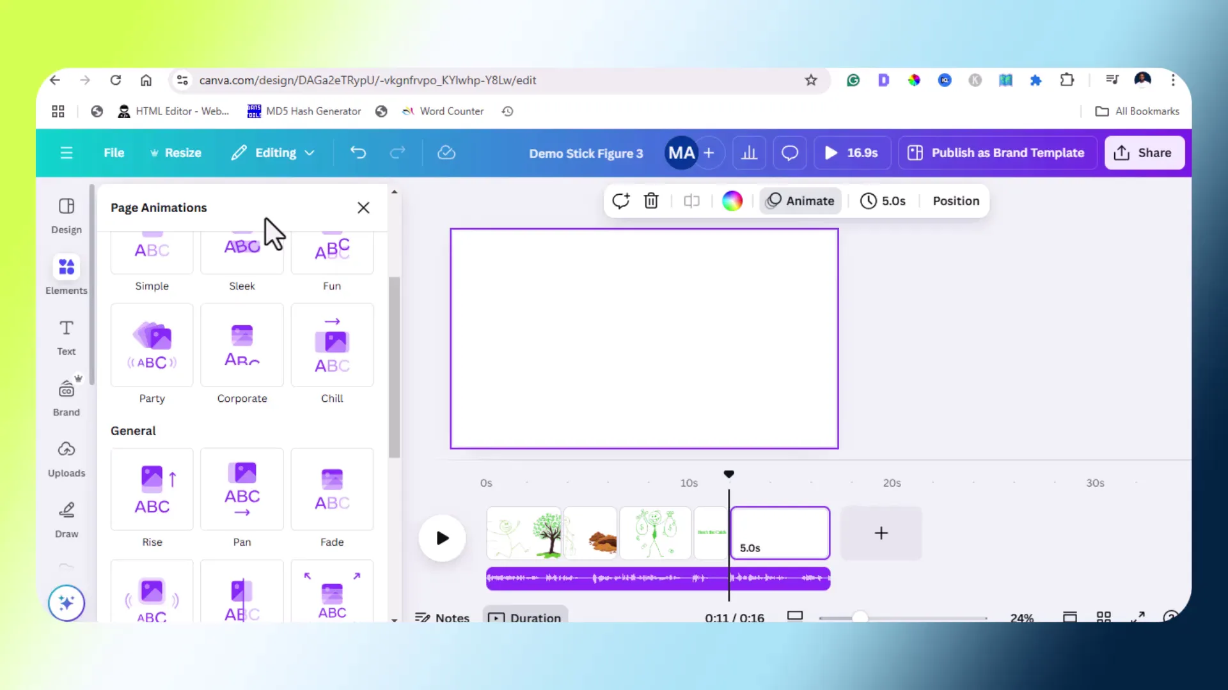
Task: Enter fullscreen with expand arrows icon
Action: click(1138, 617)
